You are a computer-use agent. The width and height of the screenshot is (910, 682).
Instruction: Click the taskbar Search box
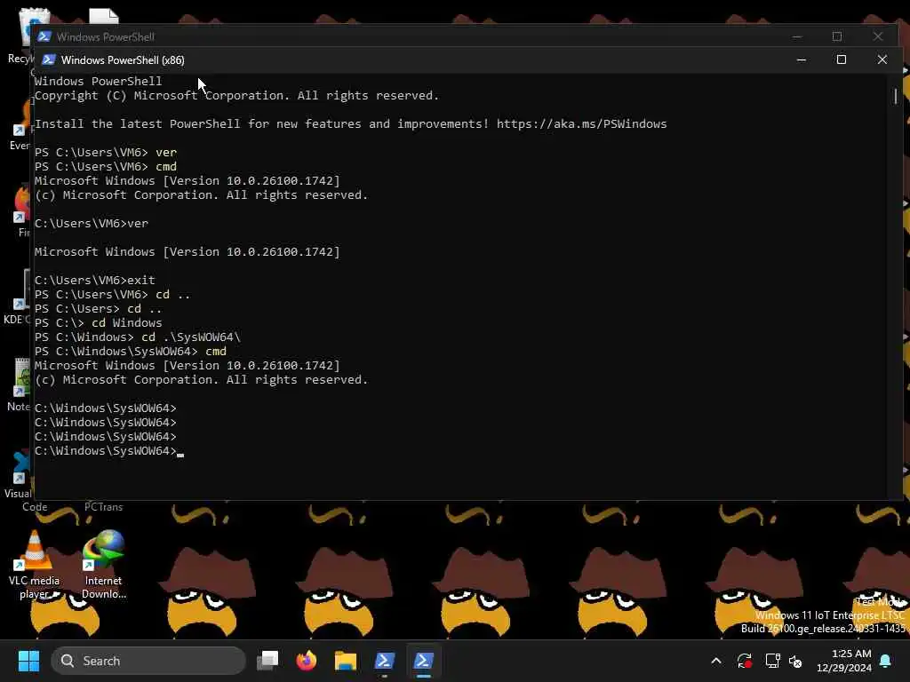coord(148,661)
